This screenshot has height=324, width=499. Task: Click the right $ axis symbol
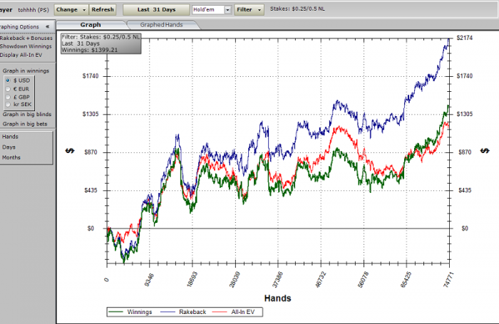[x=485, y=151]
